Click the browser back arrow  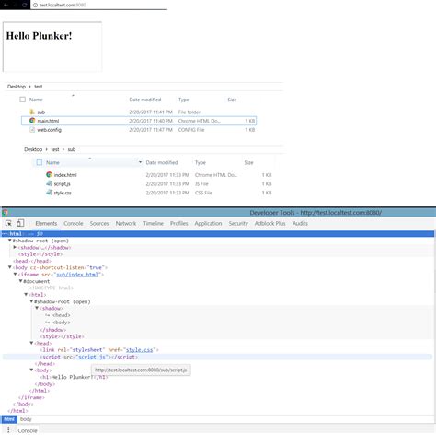[x=6, y=5]
